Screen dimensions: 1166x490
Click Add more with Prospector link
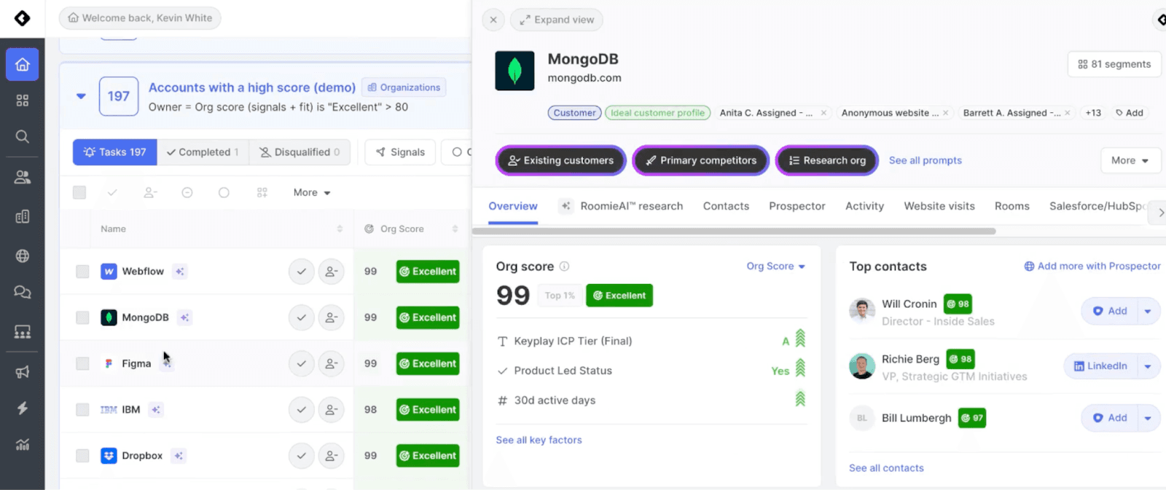pyautogui.click(x=1092, y=266)
